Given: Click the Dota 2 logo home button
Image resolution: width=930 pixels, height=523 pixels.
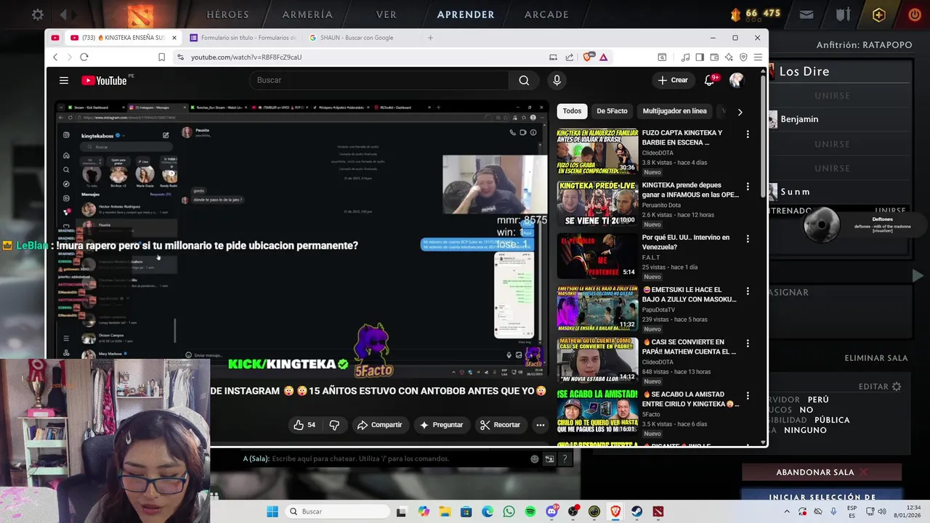Looking at the screenshot, I should [141, 15].
